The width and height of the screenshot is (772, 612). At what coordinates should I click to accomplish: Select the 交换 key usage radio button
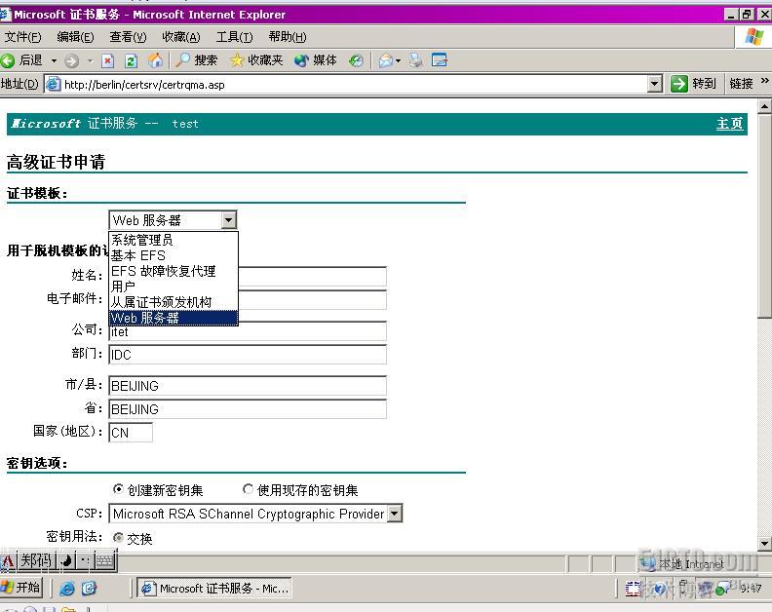pyautogui.click(x=118, y=538)
